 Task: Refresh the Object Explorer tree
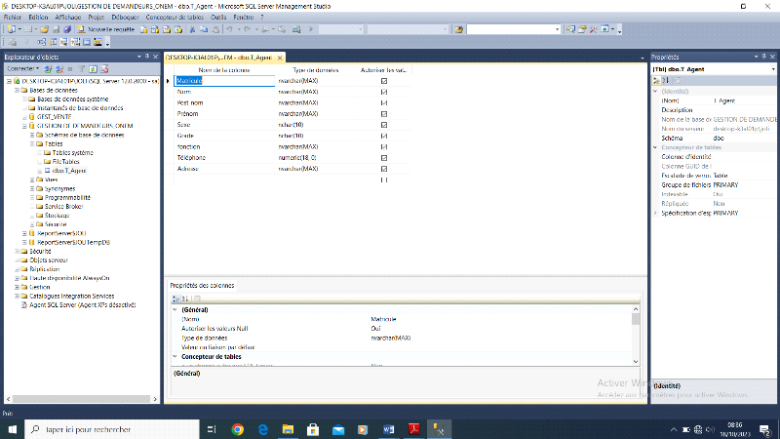[93, 68]
